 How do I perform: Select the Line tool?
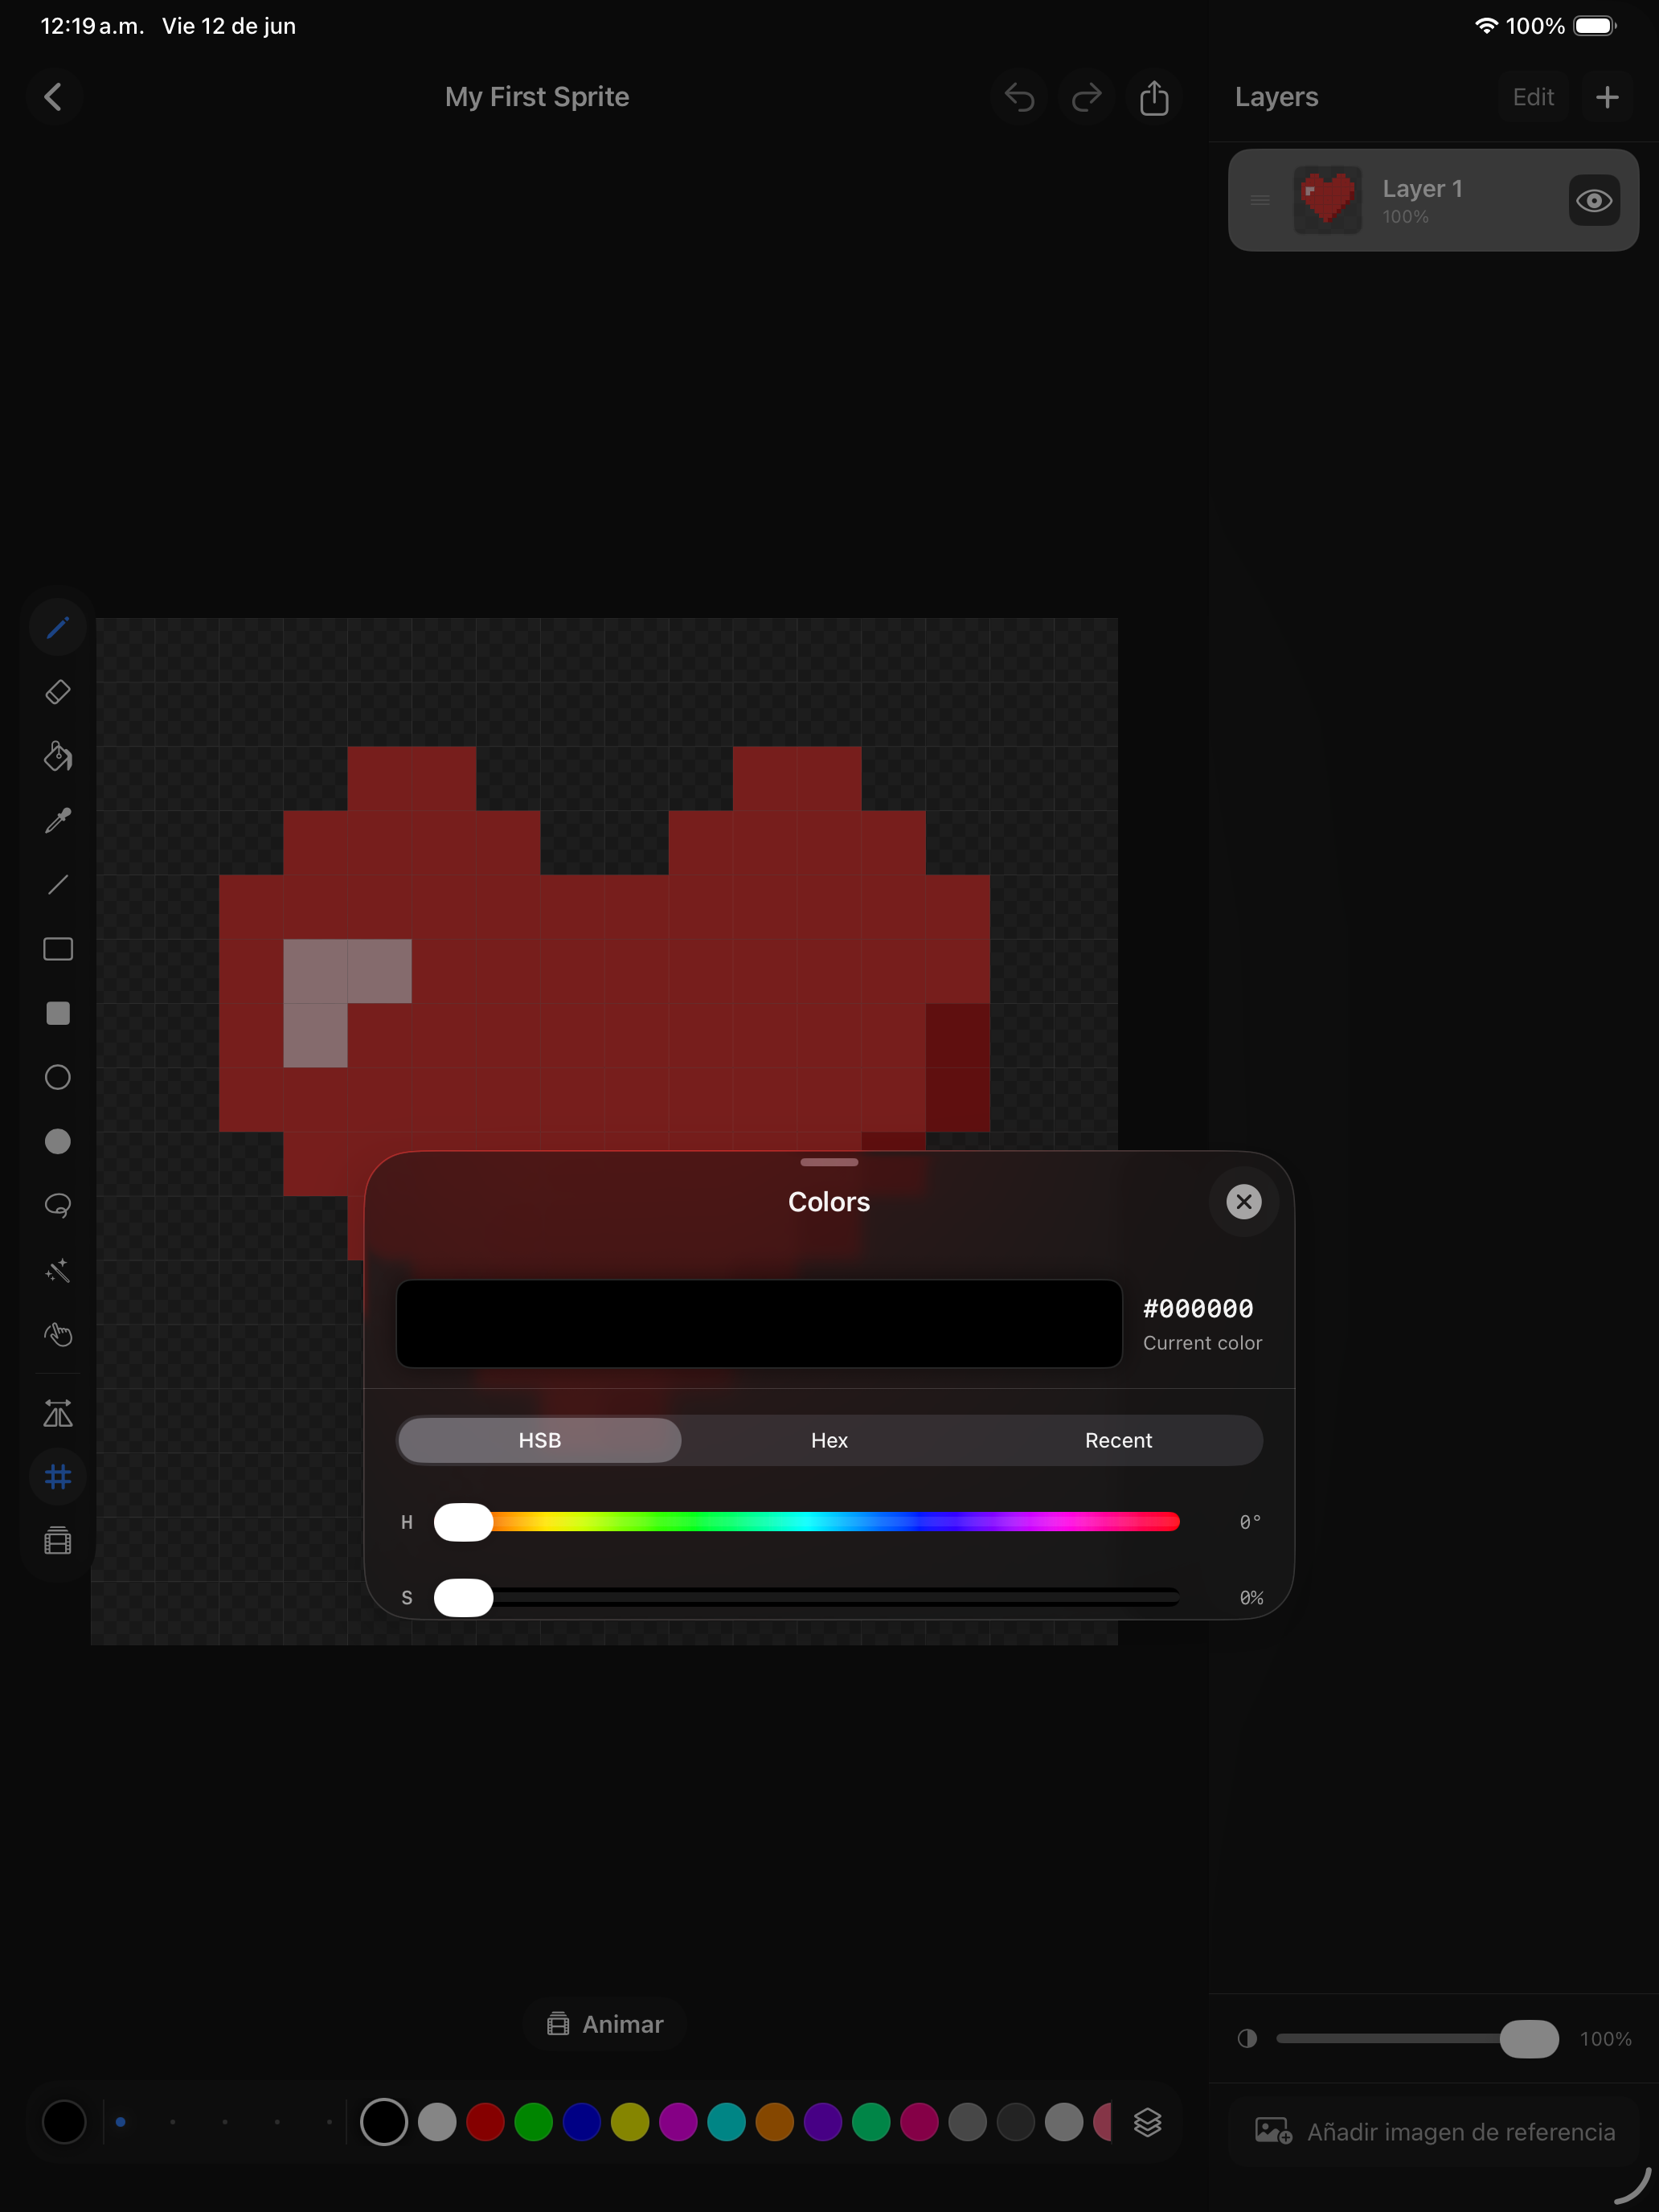pyautogui.click(x=58, y=884)
